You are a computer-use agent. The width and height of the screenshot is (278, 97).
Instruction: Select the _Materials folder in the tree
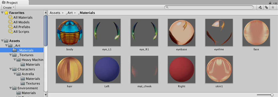pos(22,50)
